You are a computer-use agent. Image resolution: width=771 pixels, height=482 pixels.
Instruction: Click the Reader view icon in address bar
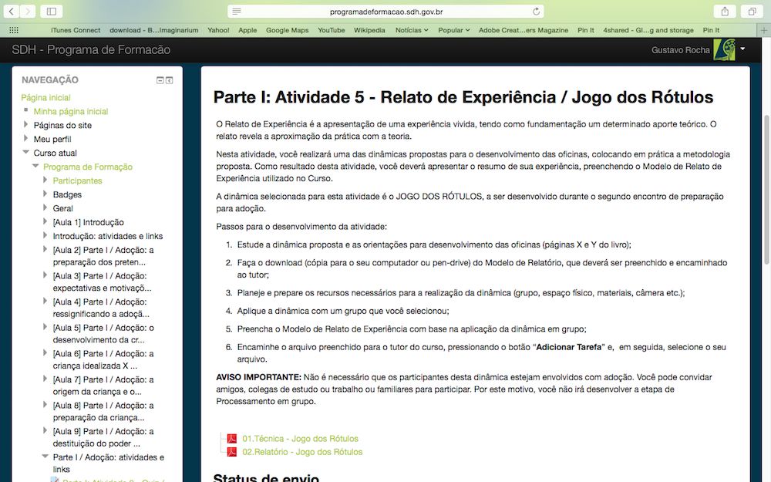237,12
